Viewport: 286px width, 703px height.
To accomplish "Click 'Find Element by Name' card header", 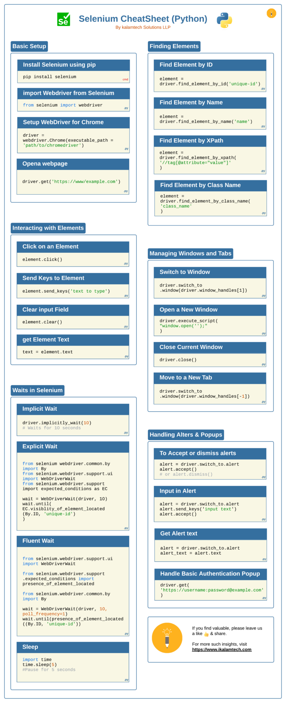I will 210,103.
